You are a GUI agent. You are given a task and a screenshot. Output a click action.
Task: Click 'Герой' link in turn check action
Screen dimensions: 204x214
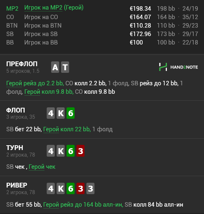pos(36,167)
